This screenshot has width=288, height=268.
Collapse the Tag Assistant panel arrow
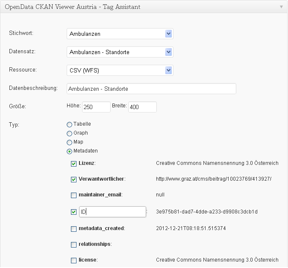tap(281, 7)
